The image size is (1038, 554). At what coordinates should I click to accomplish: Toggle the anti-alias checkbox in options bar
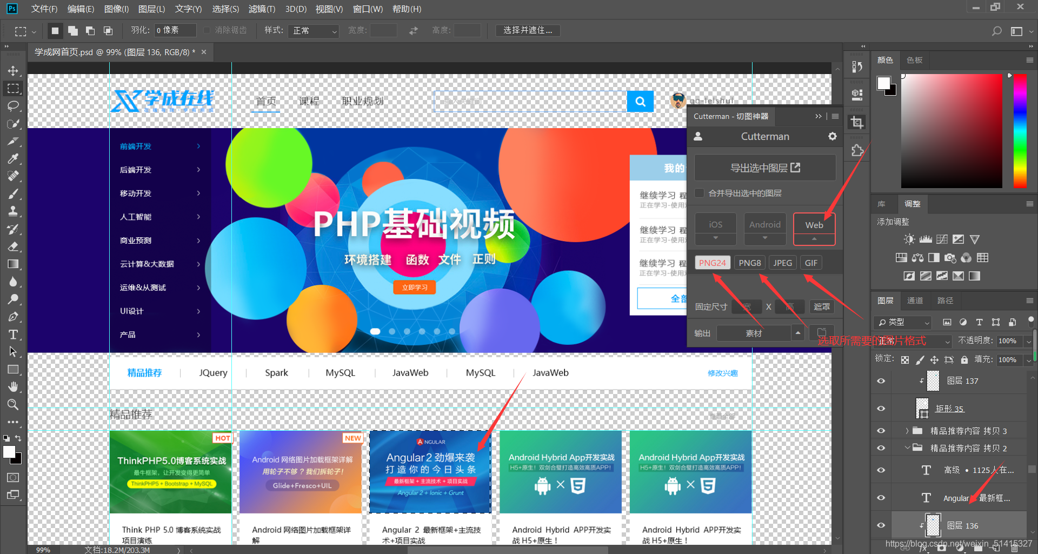[207, 30]
